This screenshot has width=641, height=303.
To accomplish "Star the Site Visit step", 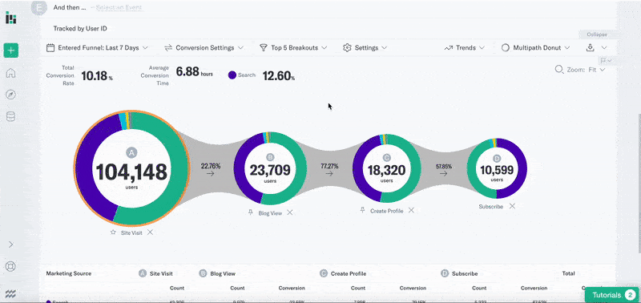I will tap(113, 232).
